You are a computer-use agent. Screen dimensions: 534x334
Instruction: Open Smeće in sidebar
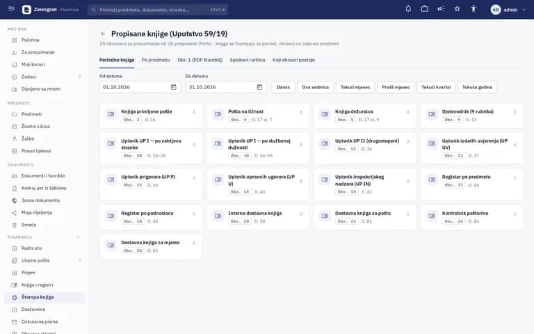coord(44,225)
